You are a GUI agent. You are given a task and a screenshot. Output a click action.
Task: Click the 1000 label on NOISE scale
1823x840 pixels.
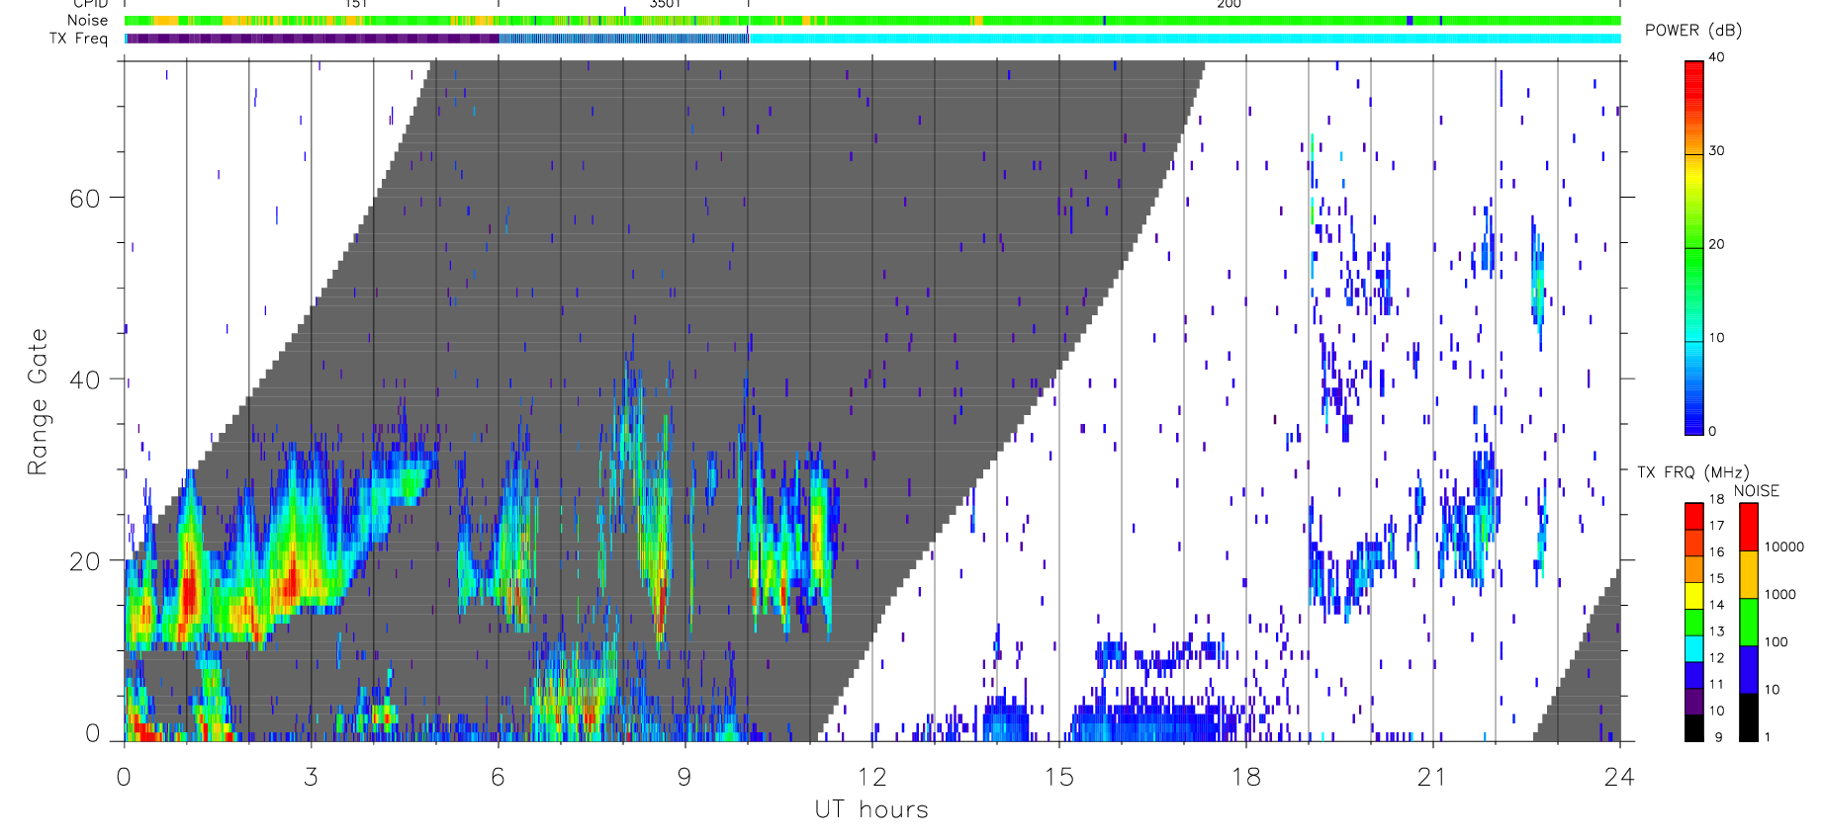point(1780,595)
